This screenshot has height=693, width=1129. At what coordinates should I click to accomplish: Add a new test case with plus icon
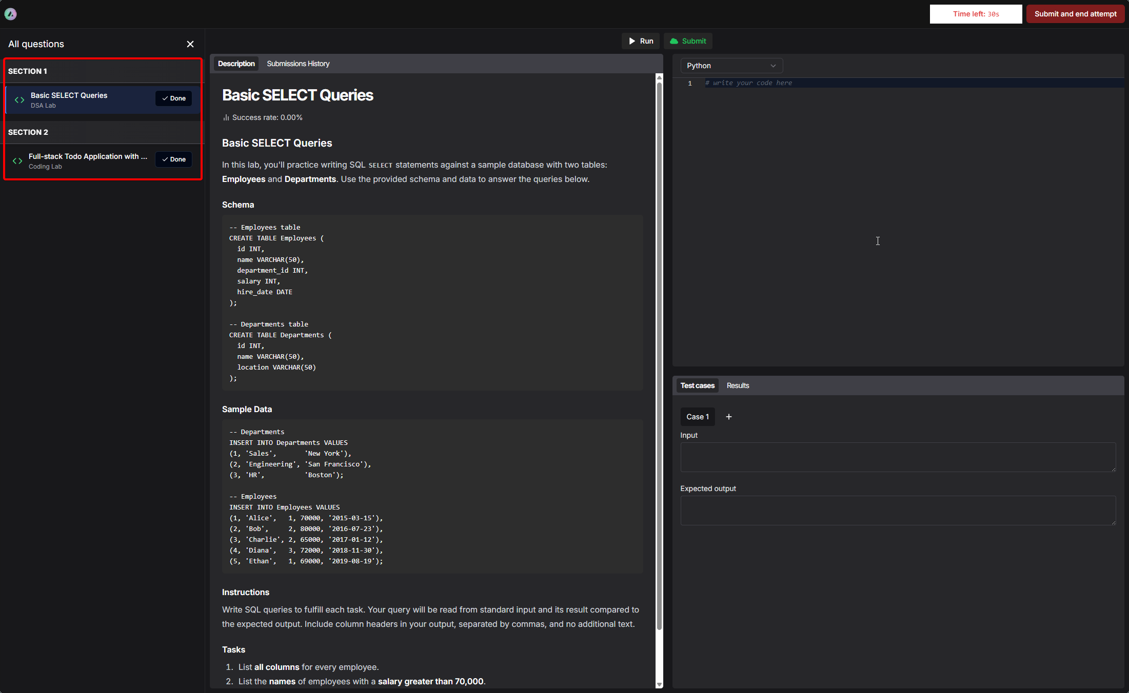pos(728,417)
